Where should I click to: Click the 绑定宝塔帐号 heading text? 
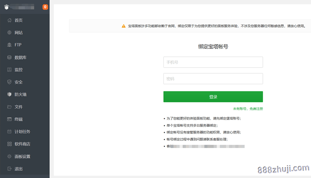[213, 47]
